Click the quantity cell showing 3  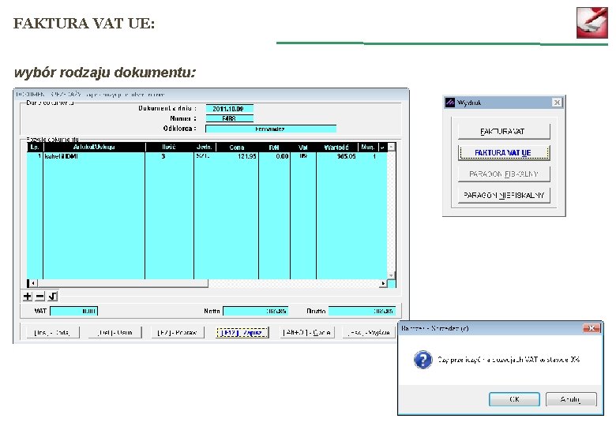pyautogui.click(x=169, y=156)
